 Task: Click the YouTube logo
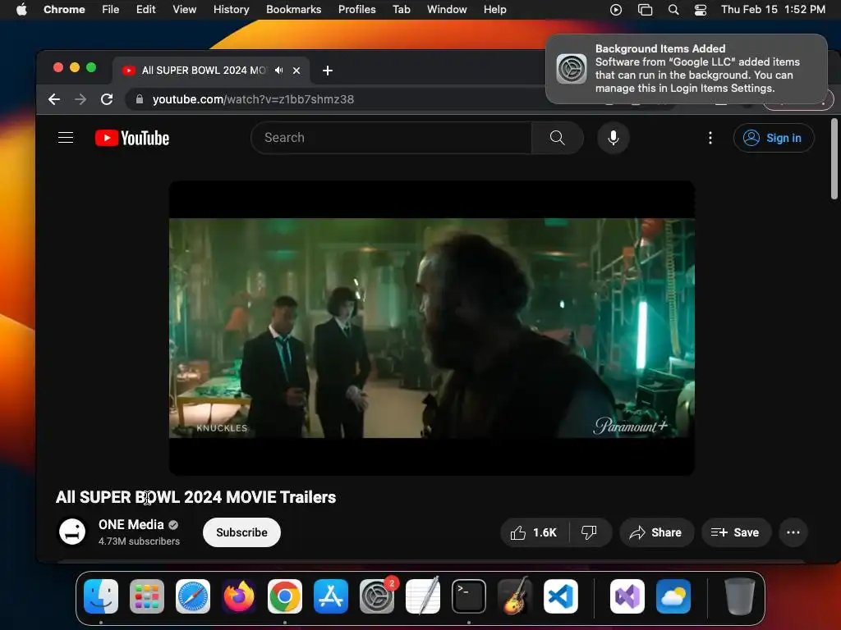132,138
